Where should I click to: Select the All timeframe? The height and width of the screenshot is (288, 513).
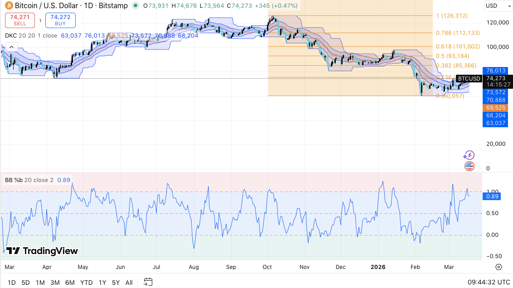pos(129,282)
